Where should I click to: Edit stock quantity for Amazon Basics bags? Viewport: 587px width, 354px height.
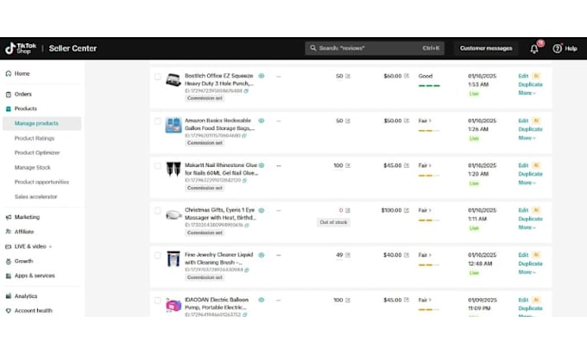coord(348,121)
